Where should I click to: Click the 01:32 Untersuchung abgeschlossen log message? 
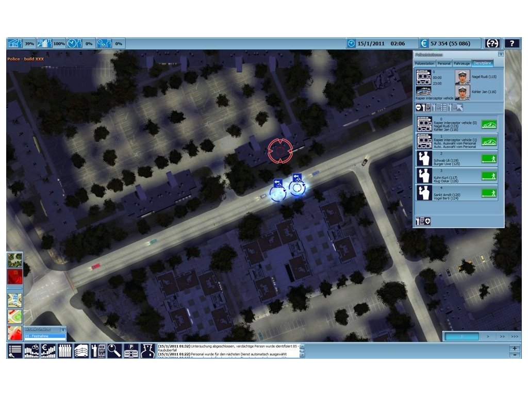tap(228, 348)
